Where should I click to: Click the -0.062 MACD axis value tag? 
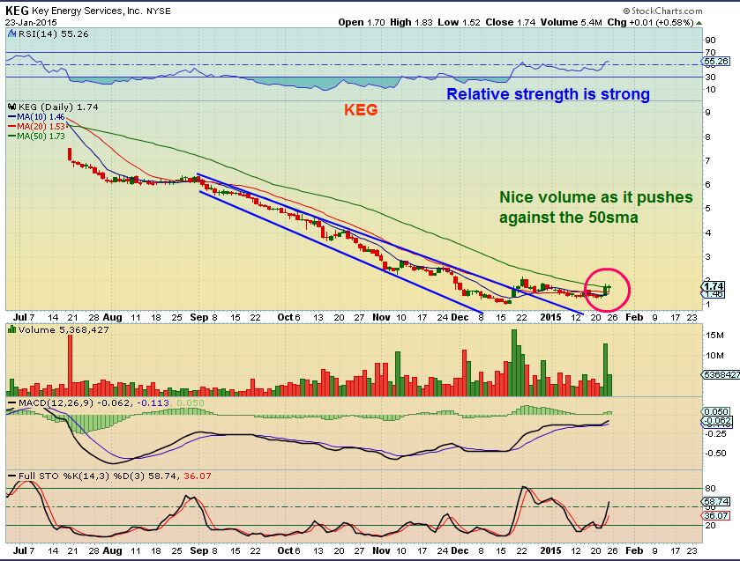click(x=717, y=420)
